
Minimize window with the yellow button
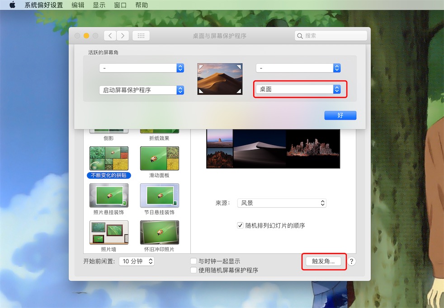[x=86, y=36]
